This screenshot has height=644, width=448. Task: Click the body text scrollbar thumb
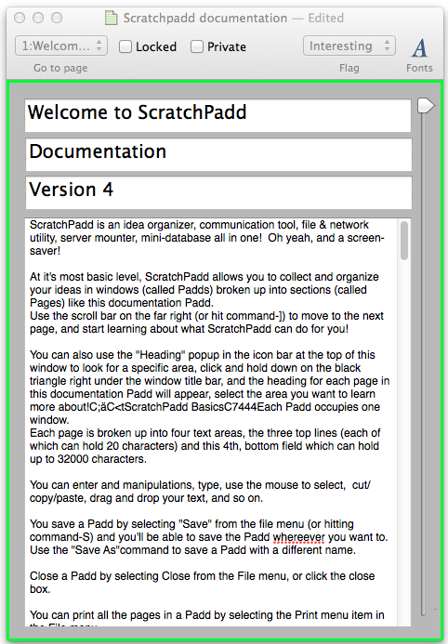[x=404, y=241]
